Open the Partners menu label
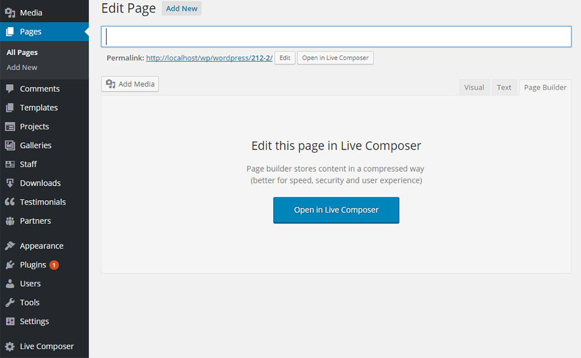This screenshot has height=358, width=581. 35,220
